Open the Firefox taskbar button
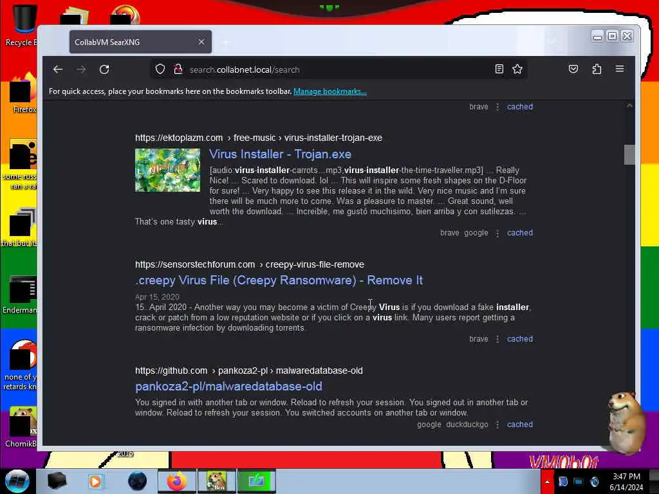This screenshot has width=659, height=494. (176, 481)
